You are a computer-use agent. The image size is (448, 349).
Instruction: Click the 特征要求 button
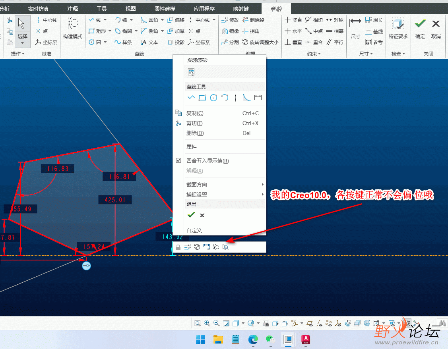tap(398, 28)
